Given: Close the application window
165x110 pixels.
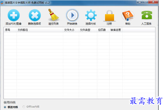Looking at the screenshot, I should pyautogui.click(x=153, y=2).
